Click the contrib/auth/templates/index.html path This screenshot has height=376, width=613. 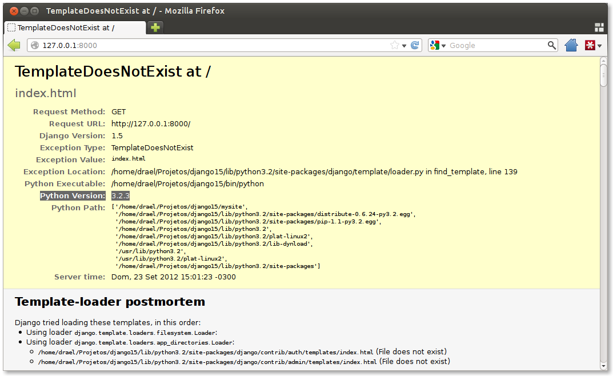coord(206,353)
